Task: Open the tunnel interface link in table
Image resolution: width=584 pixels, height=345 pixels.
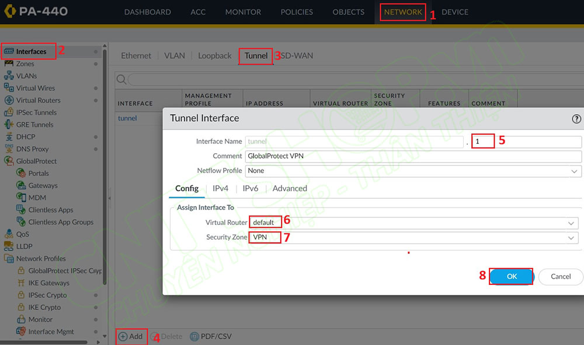Action: [x=127, y=118]
